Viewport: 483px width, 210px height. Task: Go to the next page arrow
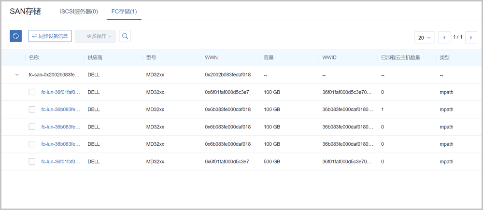pyautogui.click(x=471, y=37)
